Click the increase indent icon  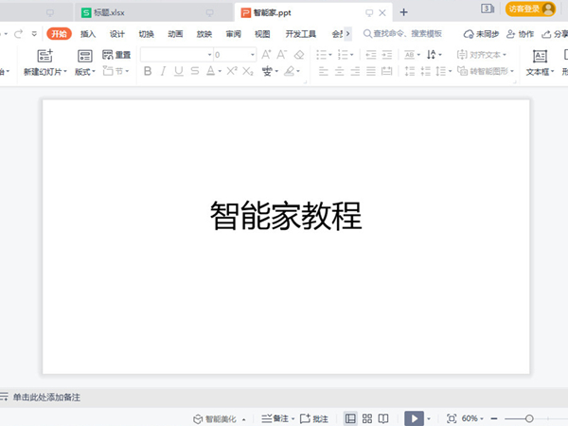[x=387, y=55]
